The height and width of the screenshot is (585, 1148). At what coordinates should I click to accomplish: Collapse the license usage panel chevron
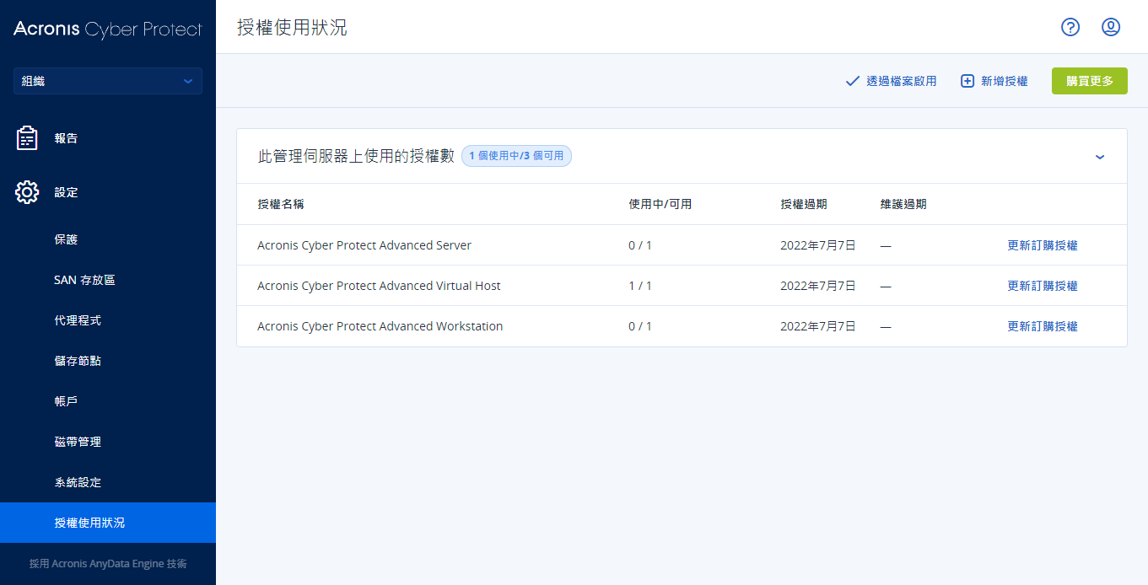tap(1100, 157)
